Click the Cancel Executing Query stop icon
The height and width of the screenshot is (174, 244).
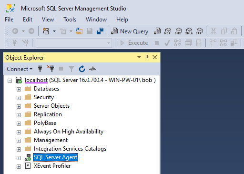[157, 43]
